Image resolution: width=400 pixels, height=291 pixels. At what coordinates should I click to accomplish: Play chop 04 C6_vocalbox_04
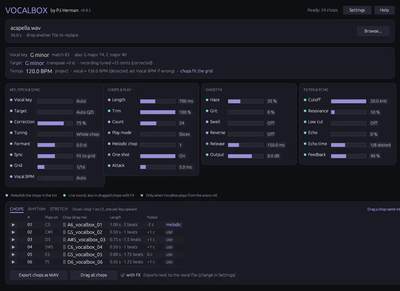pyautogui.click(x=13, y=247)
